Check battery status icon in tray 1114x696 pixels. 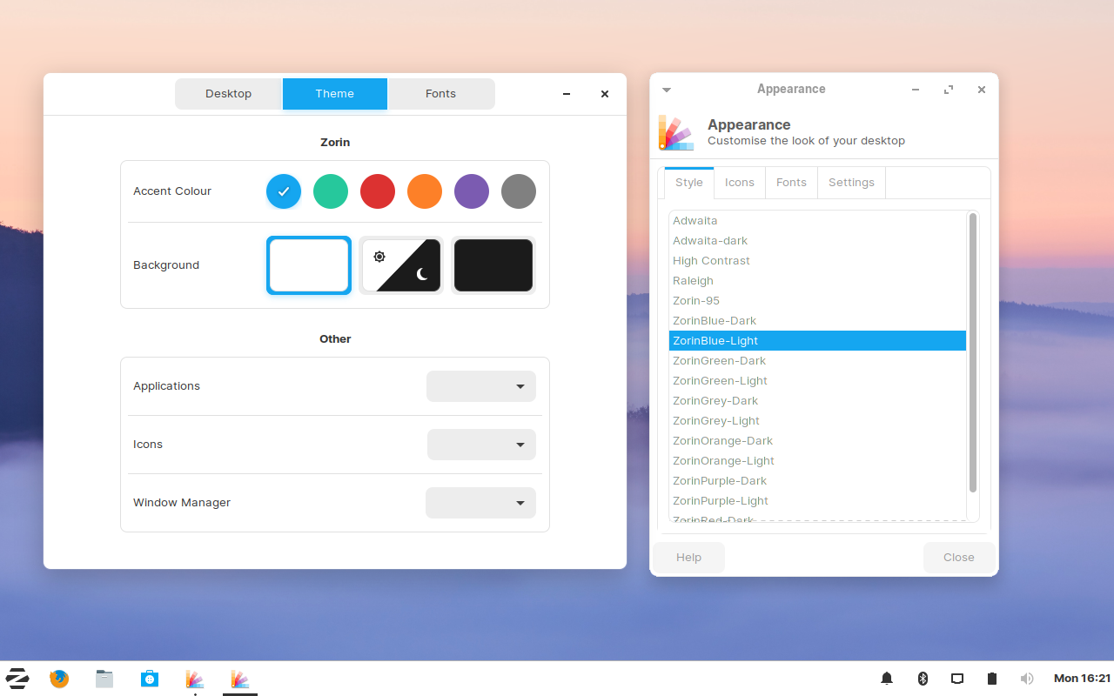992,679
